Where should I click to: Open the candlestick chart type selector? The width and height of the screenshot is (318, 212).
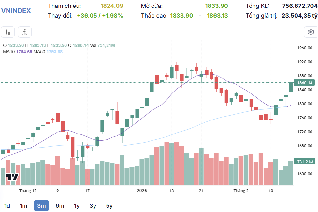8,32
